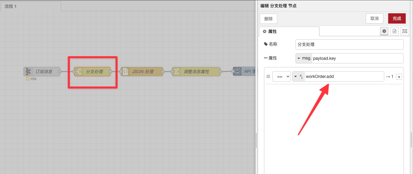Click the gear properties toggle button

(384, 31)
